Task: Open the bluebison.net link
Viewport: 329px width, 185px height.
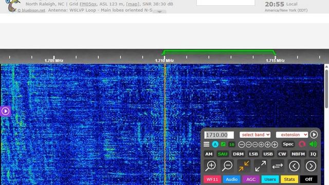Action: pos(31,10)
